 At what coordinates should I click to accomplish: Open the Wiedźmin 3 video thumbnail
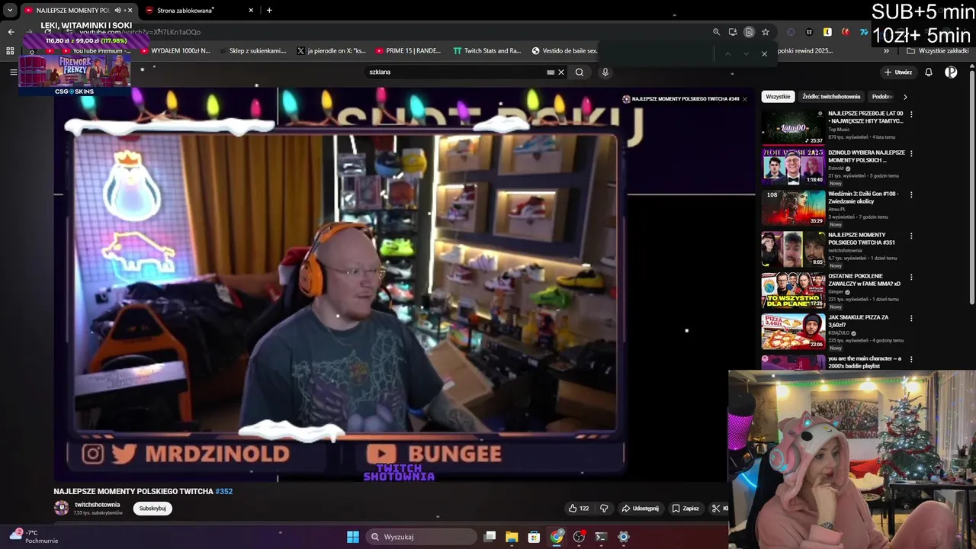coord(793,207)
